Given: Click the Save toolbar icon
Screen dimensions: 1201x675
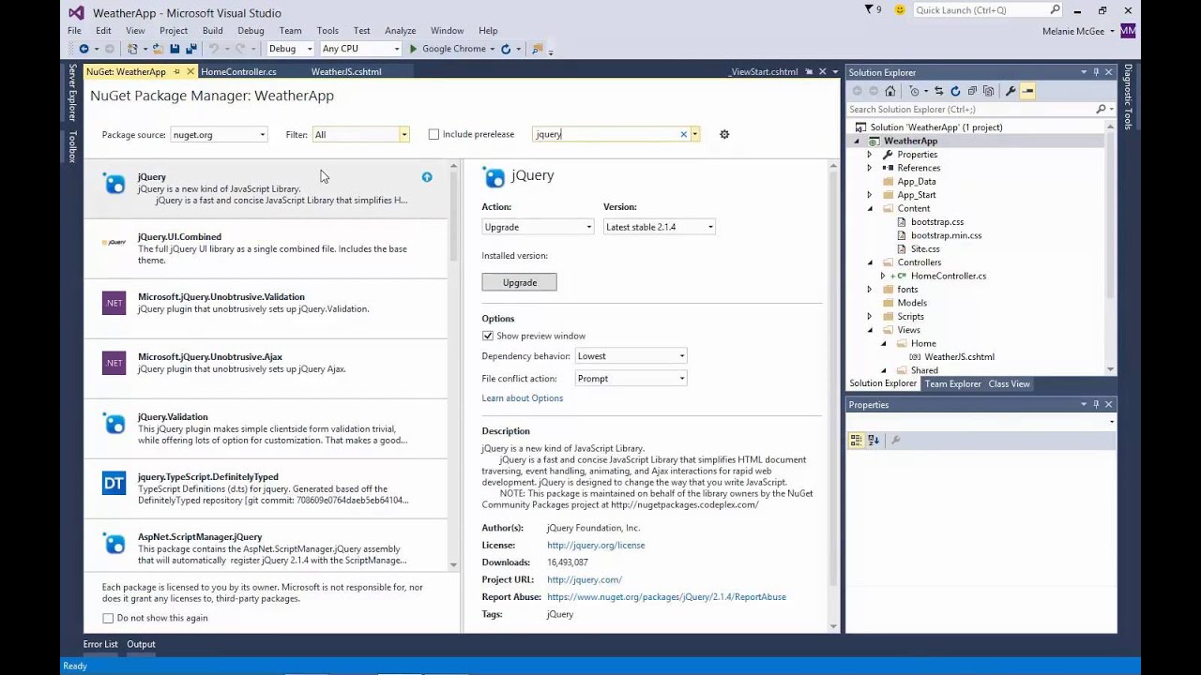Looking at the screenshot, I should tap(175, 49).
